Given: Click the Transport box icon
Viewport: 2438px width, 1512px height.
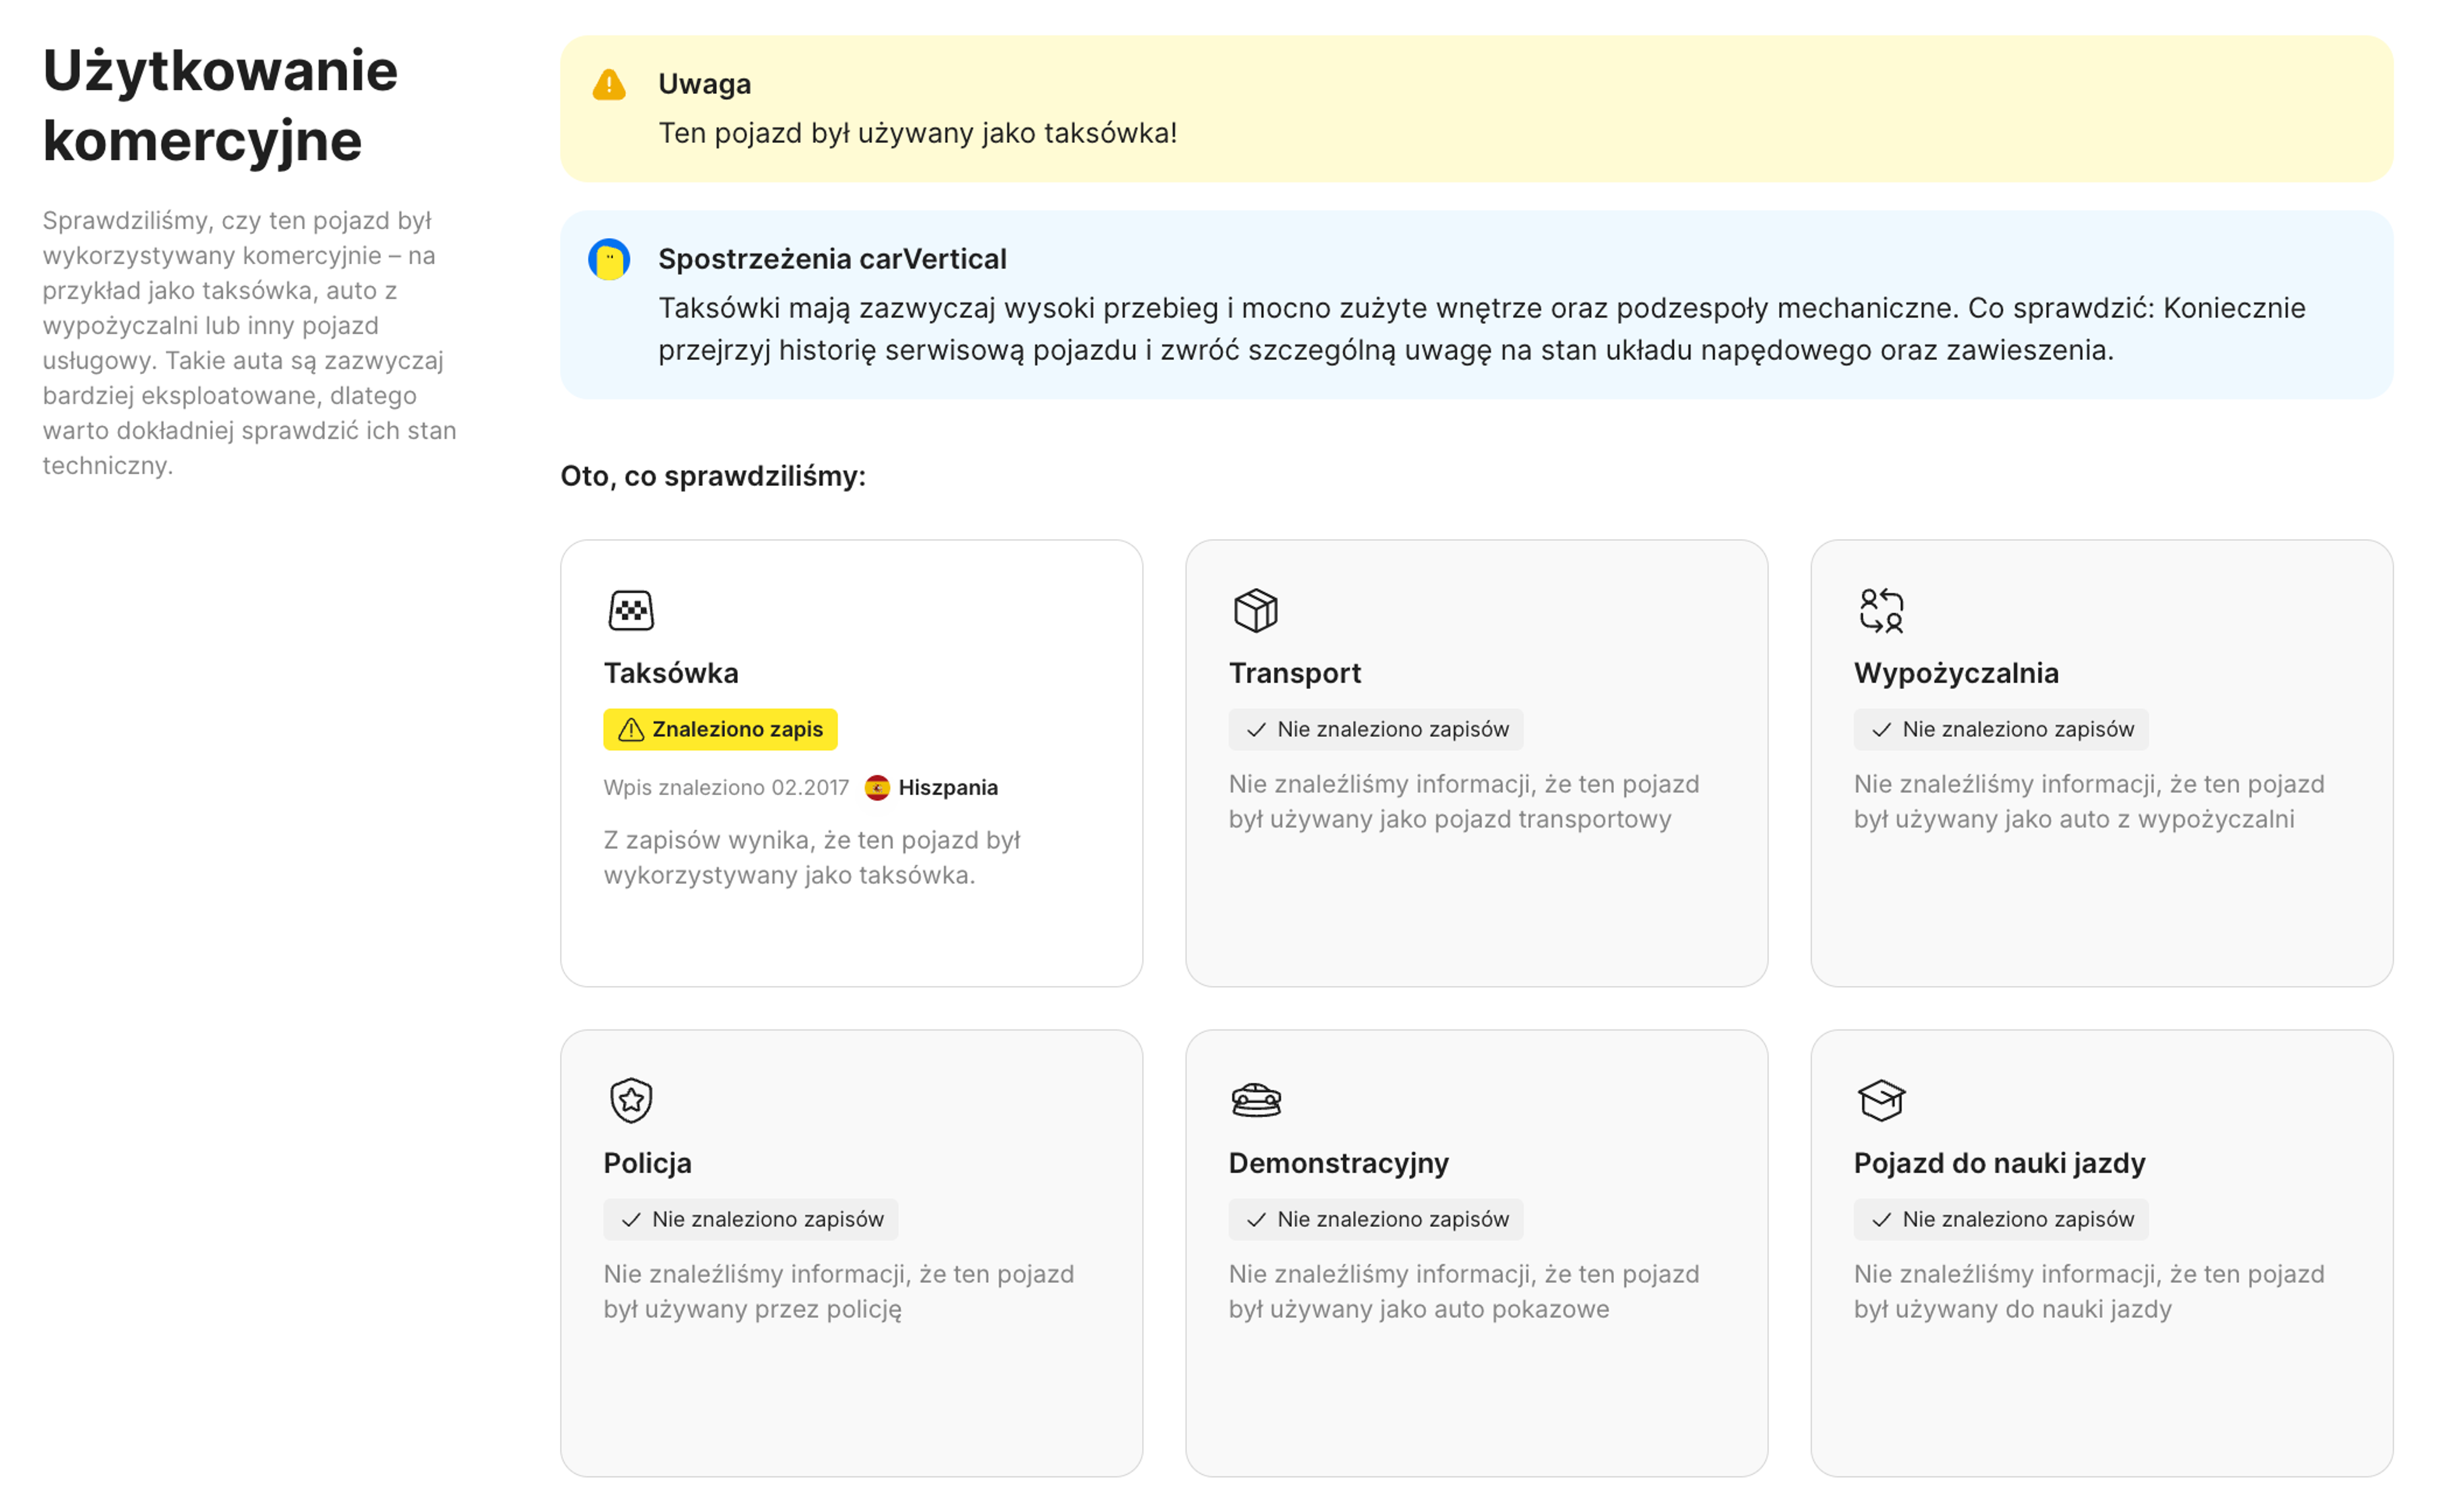Looking at the screenshot, I should point(1255,610).
